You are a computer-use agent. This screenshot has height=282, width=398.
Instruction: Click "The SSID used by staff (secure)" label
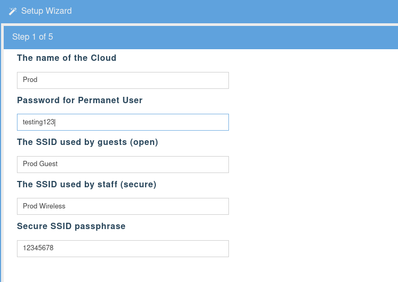86,184
